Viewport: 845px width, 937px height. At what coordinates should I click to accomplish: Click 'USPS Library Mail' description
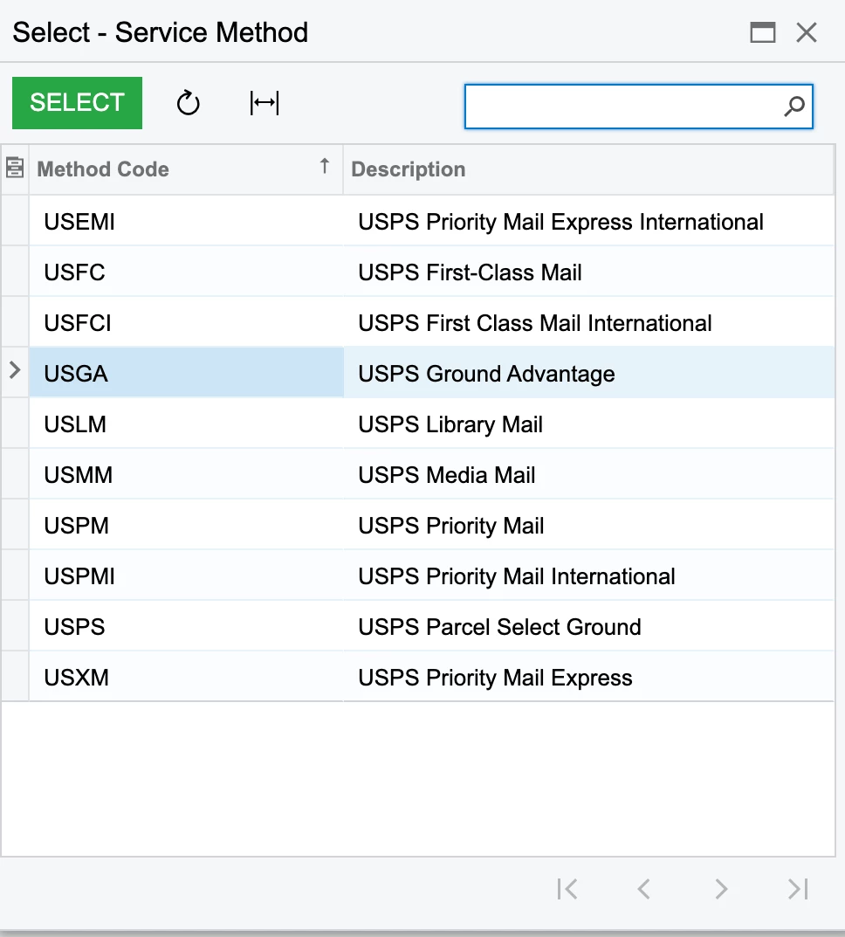[450, 424]
